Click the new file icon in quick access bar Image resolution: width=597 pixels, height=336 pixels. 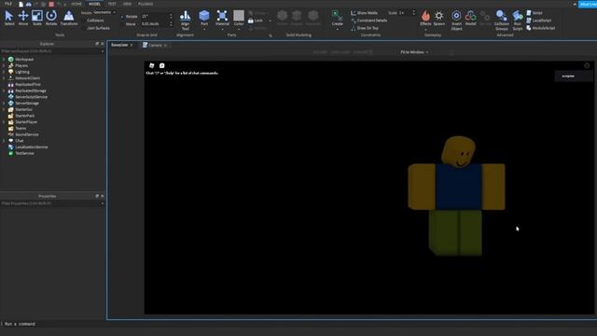21,4
